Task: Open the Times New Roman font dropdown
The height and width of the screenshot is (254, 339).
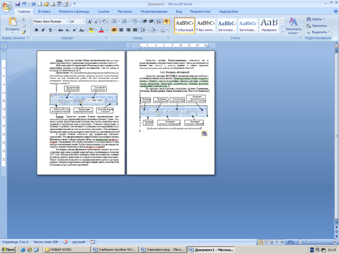Action: (x=67, y=21)
